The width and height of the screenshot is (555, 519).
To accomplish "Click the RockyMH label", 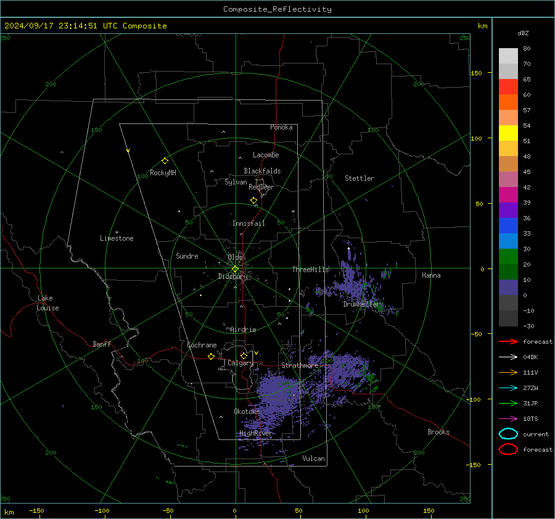I will point(163,173).
